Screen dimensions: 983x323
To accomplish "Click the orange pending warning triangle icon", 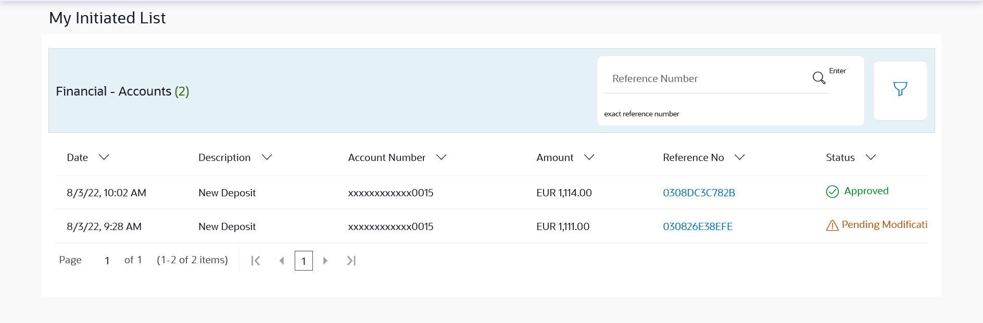I will (832, 225).
